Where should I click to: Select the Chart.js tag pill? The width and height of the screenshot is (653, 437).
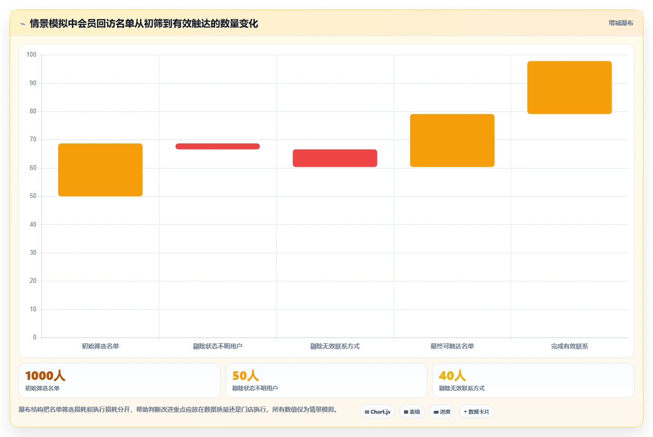point(377,412)
